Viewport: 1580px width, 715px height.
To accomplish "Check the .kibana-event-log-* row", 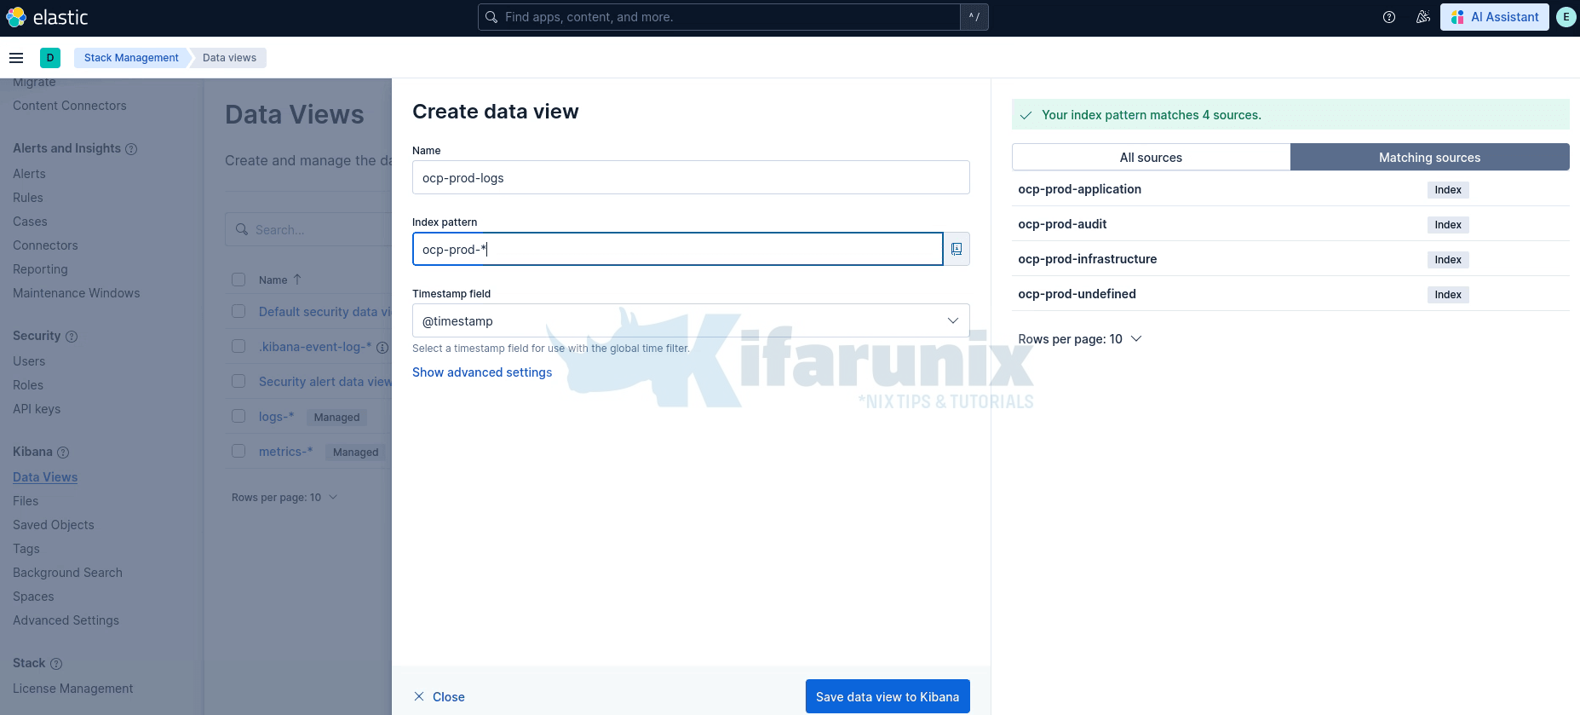I will pyautogui.click(x=238, y=347).
